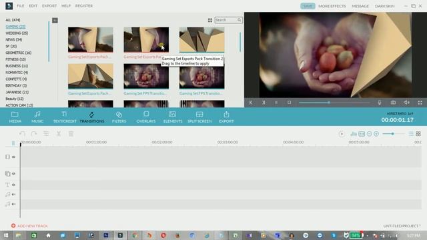Open the HELP menu

click(x=66, y=6)
